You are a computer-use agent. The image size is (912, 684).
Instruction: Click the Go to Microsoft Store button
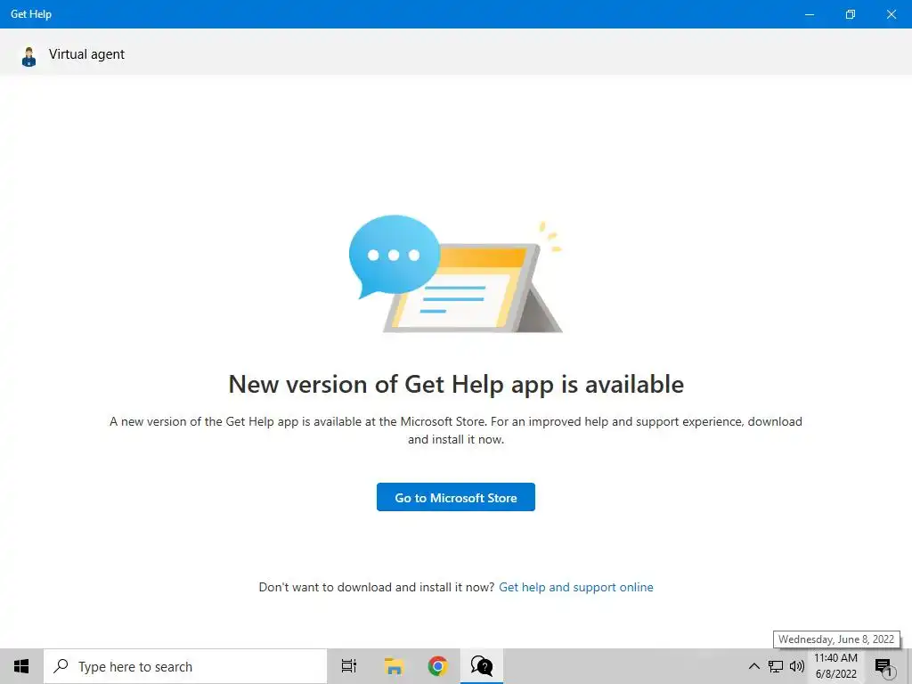pyautogui.click(x=455, y=497)
